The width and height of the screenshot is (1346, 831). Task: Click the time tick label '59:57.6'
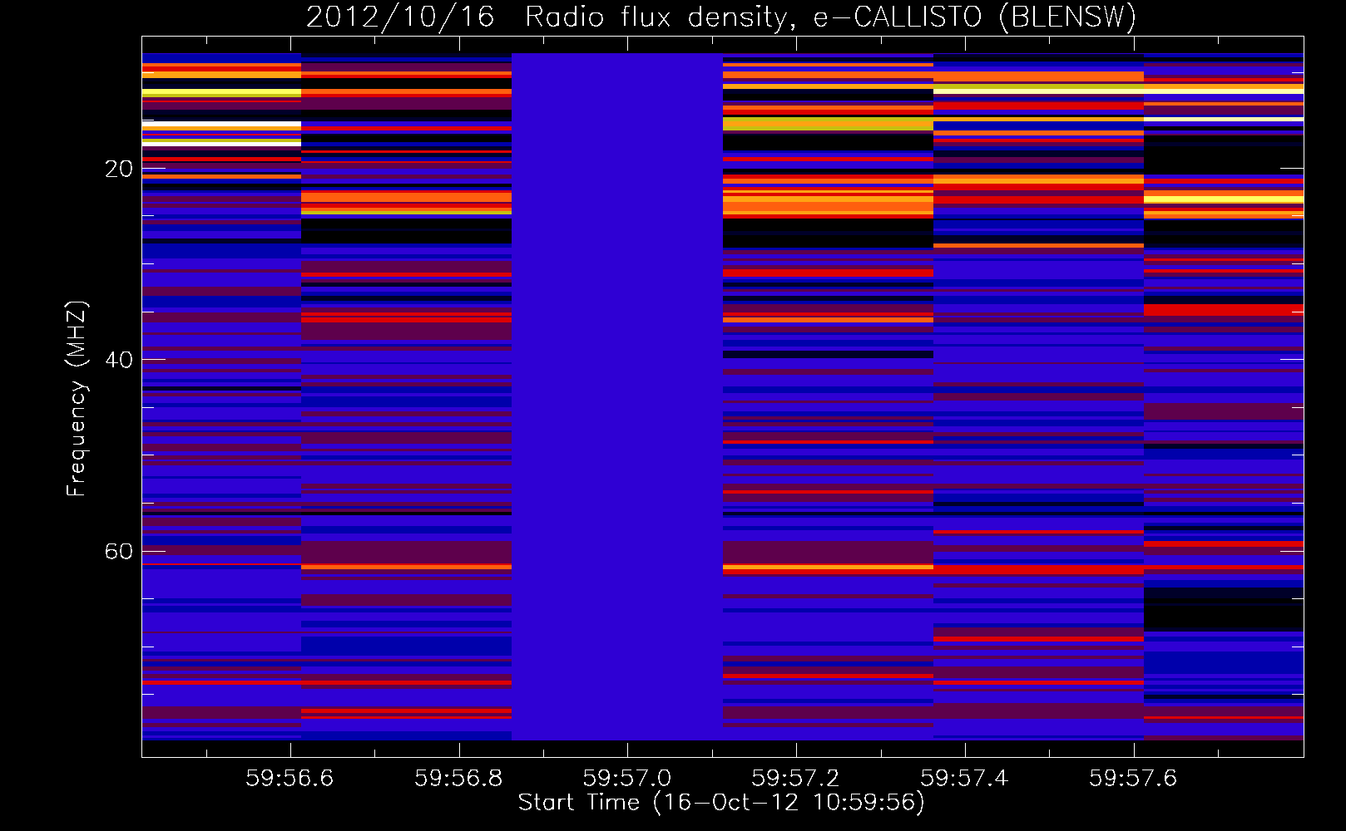click(1133, 778)
